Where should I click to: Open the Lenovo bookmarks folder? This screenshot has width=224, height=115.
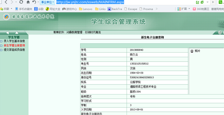click(x=86, y=9)
